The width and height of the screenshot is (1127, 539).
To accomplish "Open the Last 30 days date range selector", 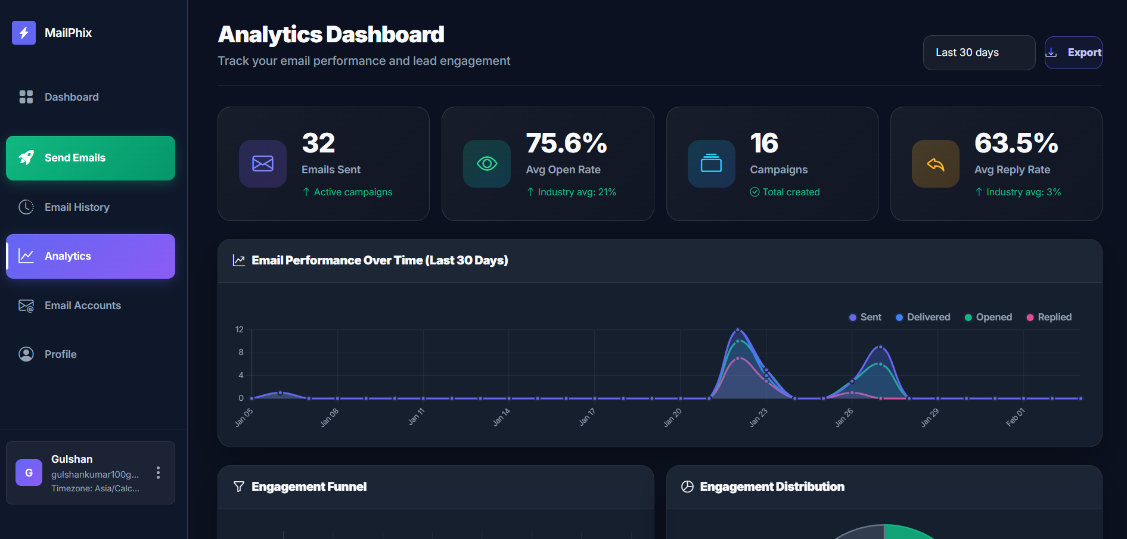I will (x=979, y=52).
